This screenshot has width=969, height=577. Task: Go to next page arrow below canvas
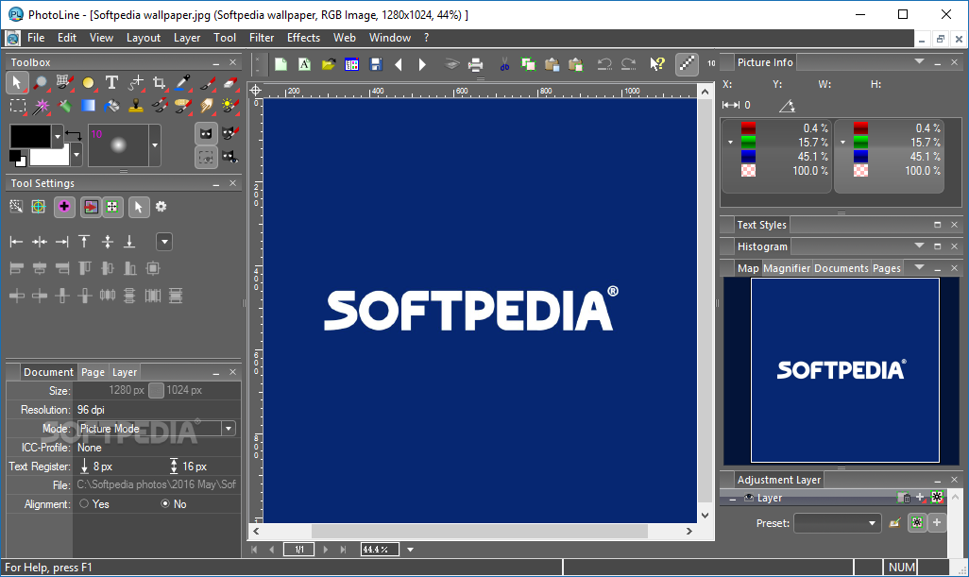pos(326,550)
